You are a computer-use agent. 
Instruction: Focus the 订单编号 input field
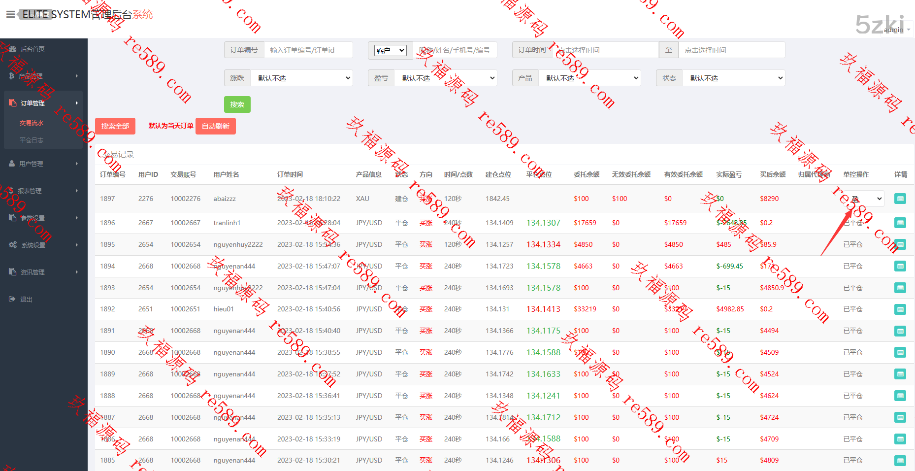pos(308,50)
